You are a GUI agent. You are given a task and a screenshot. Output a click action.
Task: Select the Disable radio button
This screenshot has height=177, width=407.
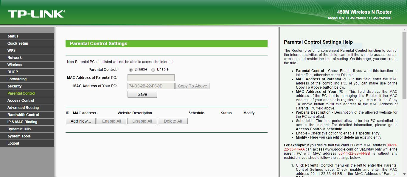(131, 70)
